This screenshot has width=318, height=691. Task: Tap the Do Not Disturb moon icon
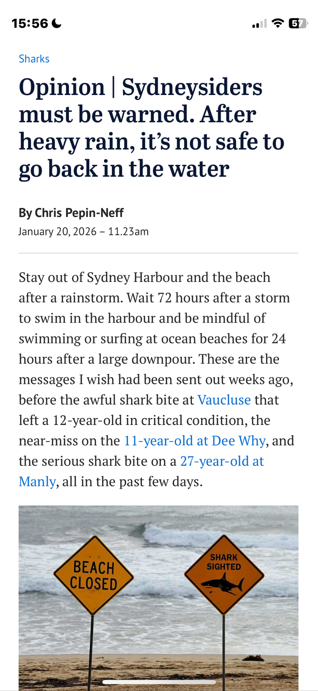(x=57, y=23)
